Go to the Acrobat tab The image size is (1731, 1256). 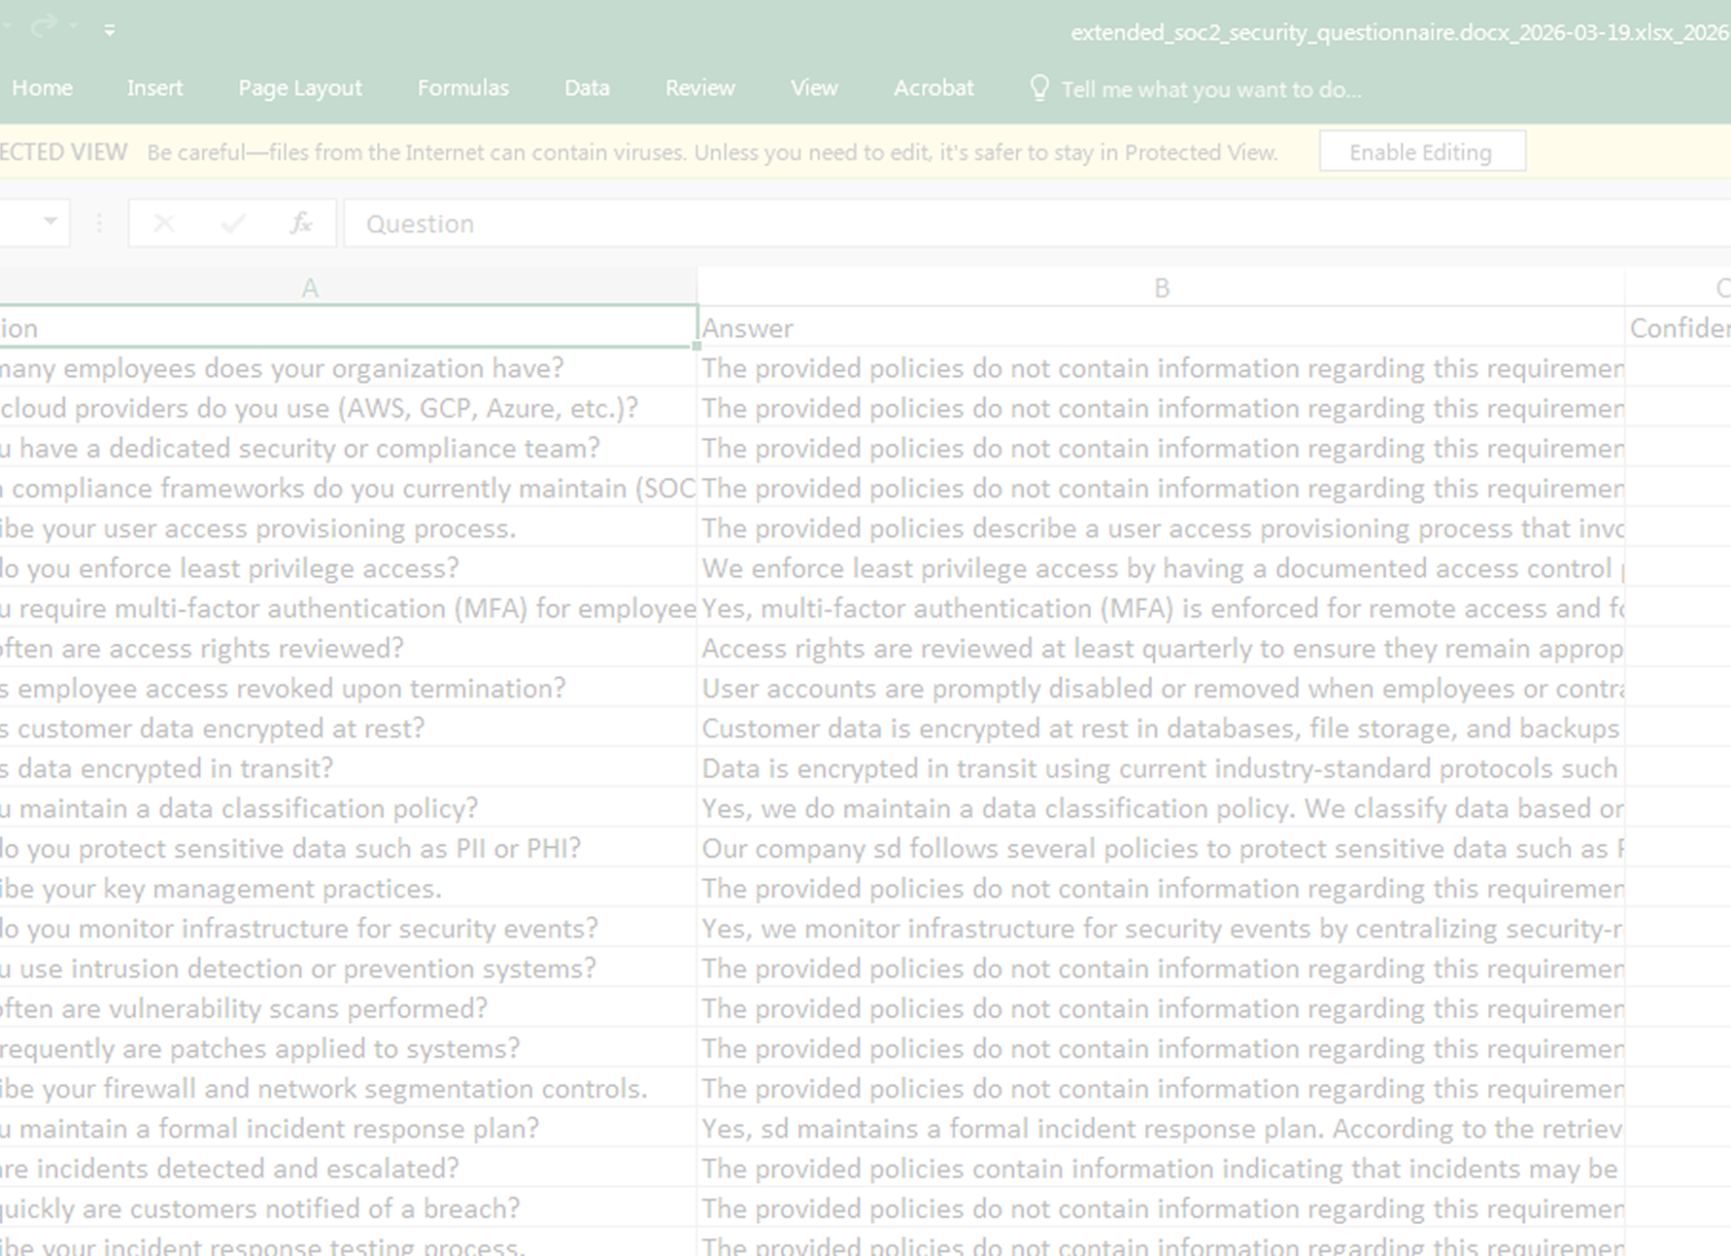[x=933, y=88]
